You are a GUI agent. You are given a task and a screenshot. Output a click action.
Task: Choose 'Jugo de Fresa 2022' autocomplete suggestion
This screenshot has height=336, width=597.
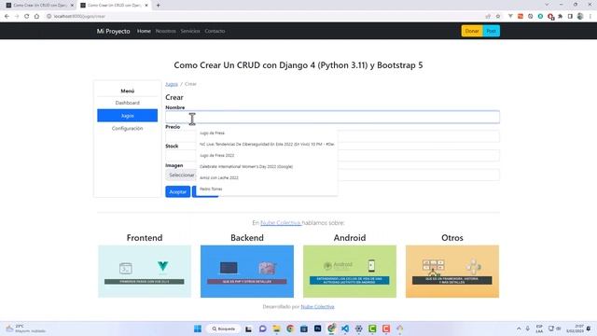267,156
